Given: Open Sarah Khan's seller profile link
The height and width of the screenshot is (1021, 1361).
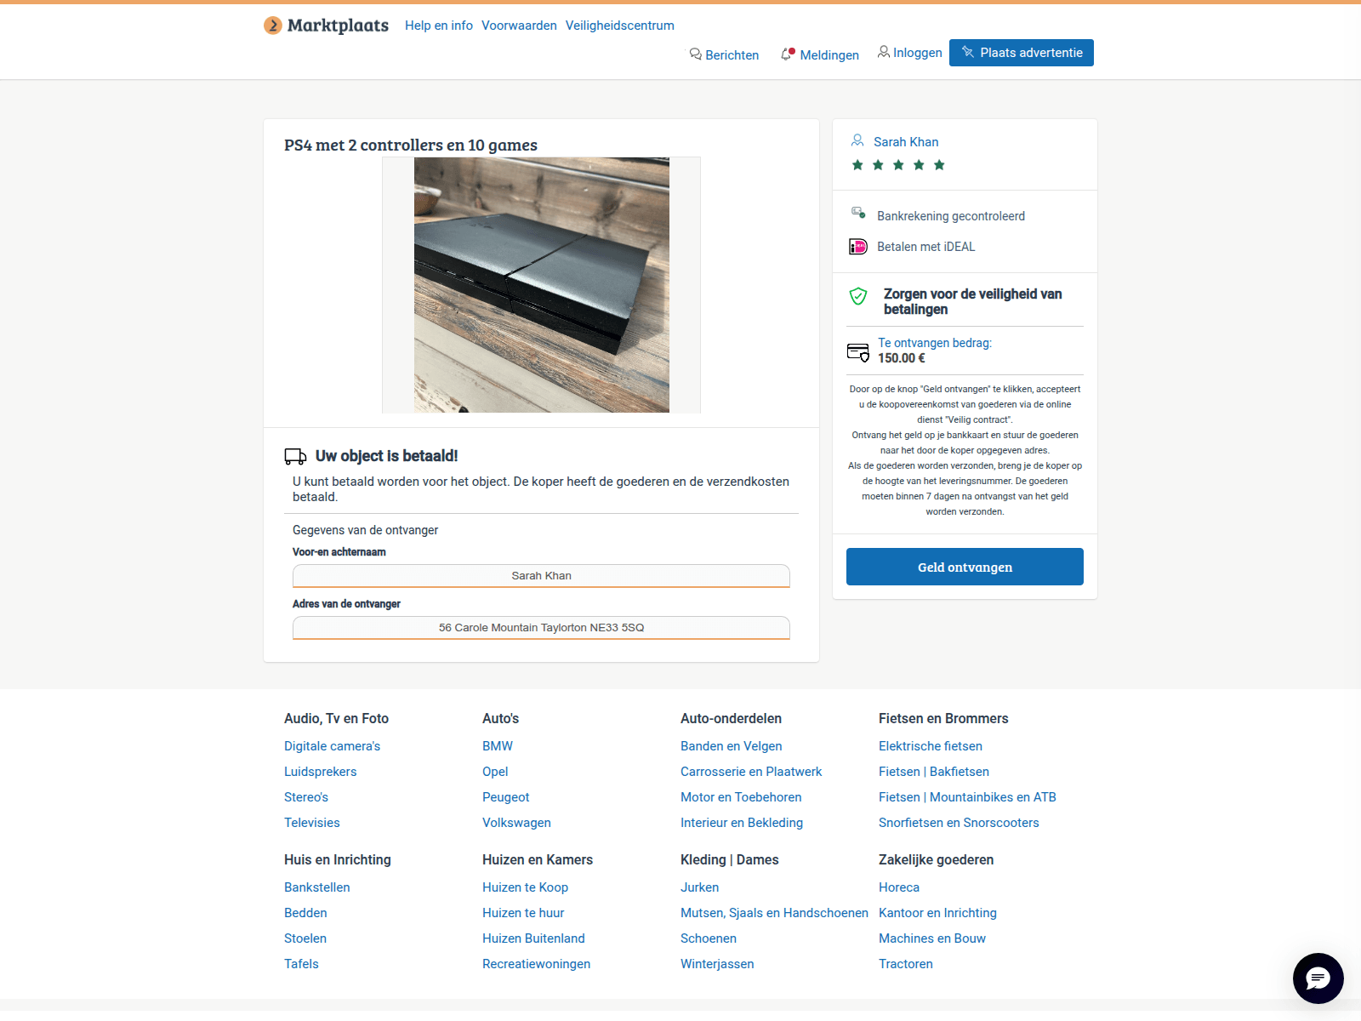Looking at the screenshot, I should click(x=906, y=142).
